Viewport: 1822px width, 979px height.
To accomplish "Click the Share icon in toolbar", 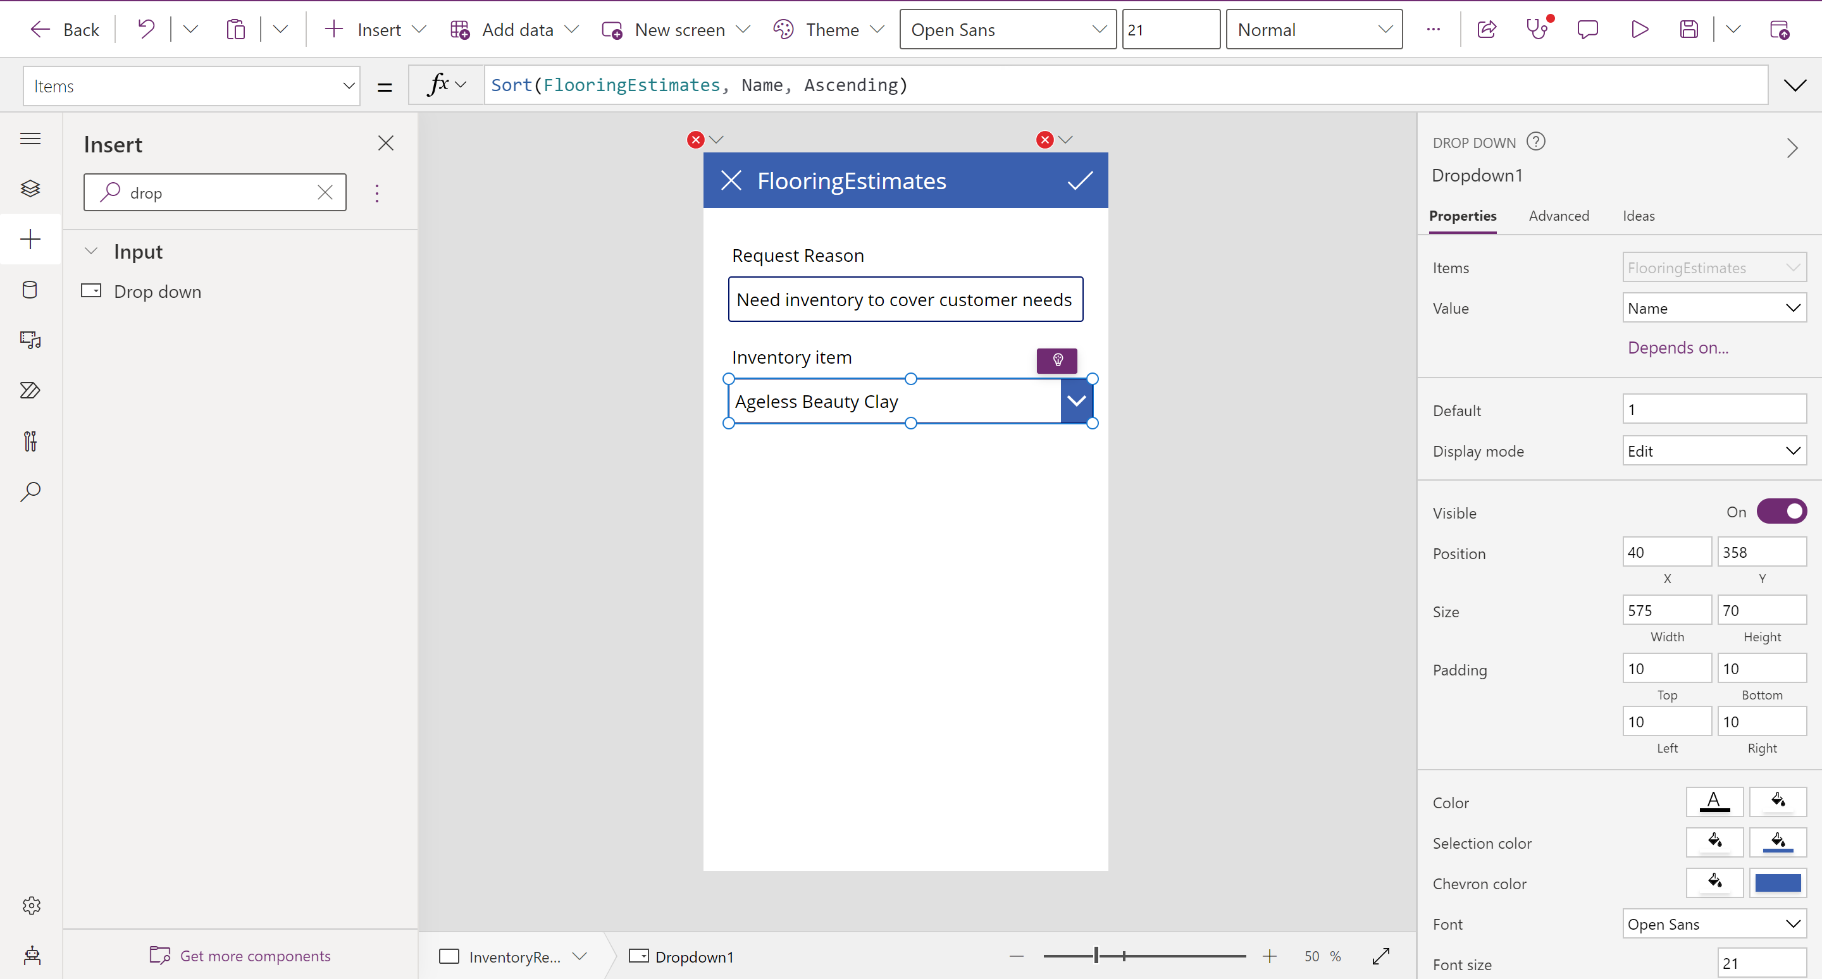I will point(1487,29).
